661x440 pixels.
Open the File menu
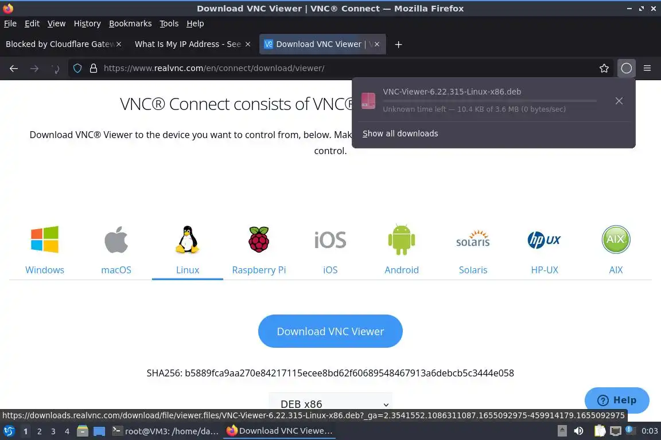[x=10, y=23]
